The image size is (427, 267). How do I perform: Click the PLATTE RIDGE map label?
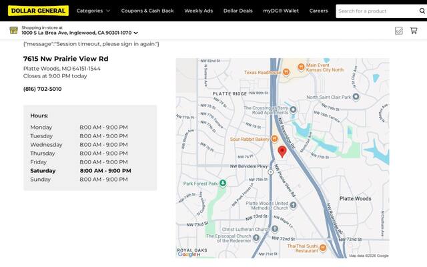230,93
